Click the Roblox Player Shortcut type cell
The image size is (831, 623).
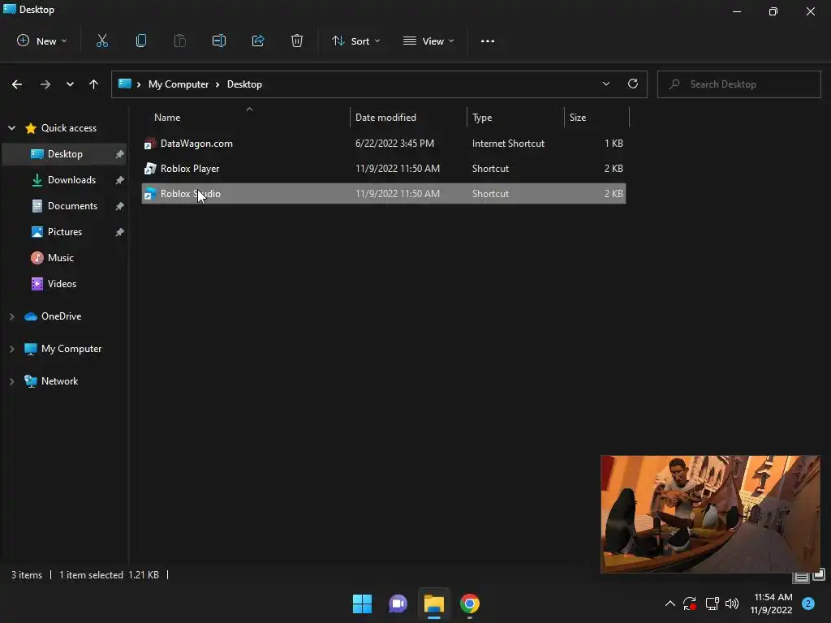tap(490, 169)
